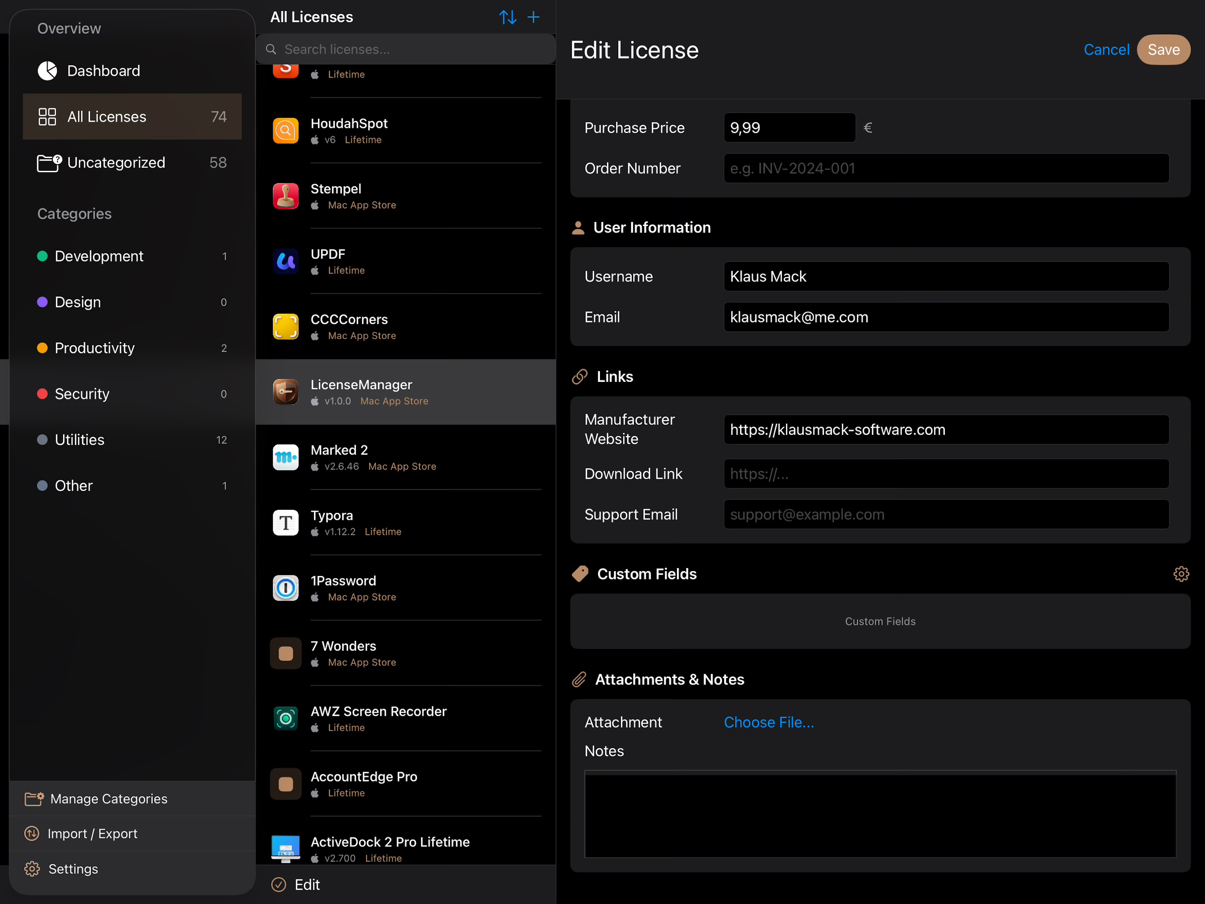Filter by Security category

pyautogui.click(x=132, y=393)
